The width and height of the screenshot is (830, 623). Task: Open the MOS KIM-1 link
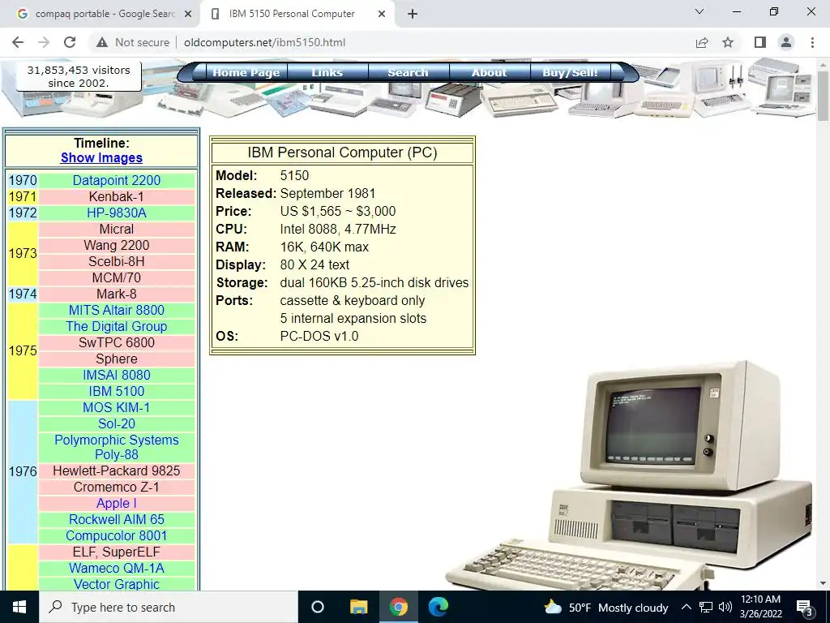117,407
